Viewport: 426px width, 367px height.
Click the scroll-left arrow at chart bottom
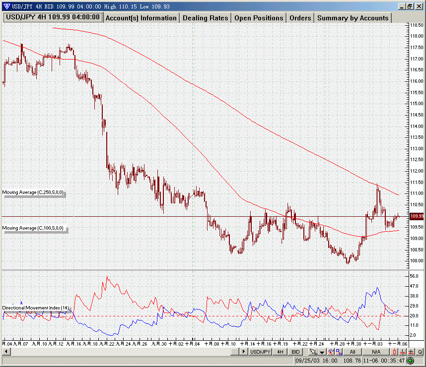point(6,352)
